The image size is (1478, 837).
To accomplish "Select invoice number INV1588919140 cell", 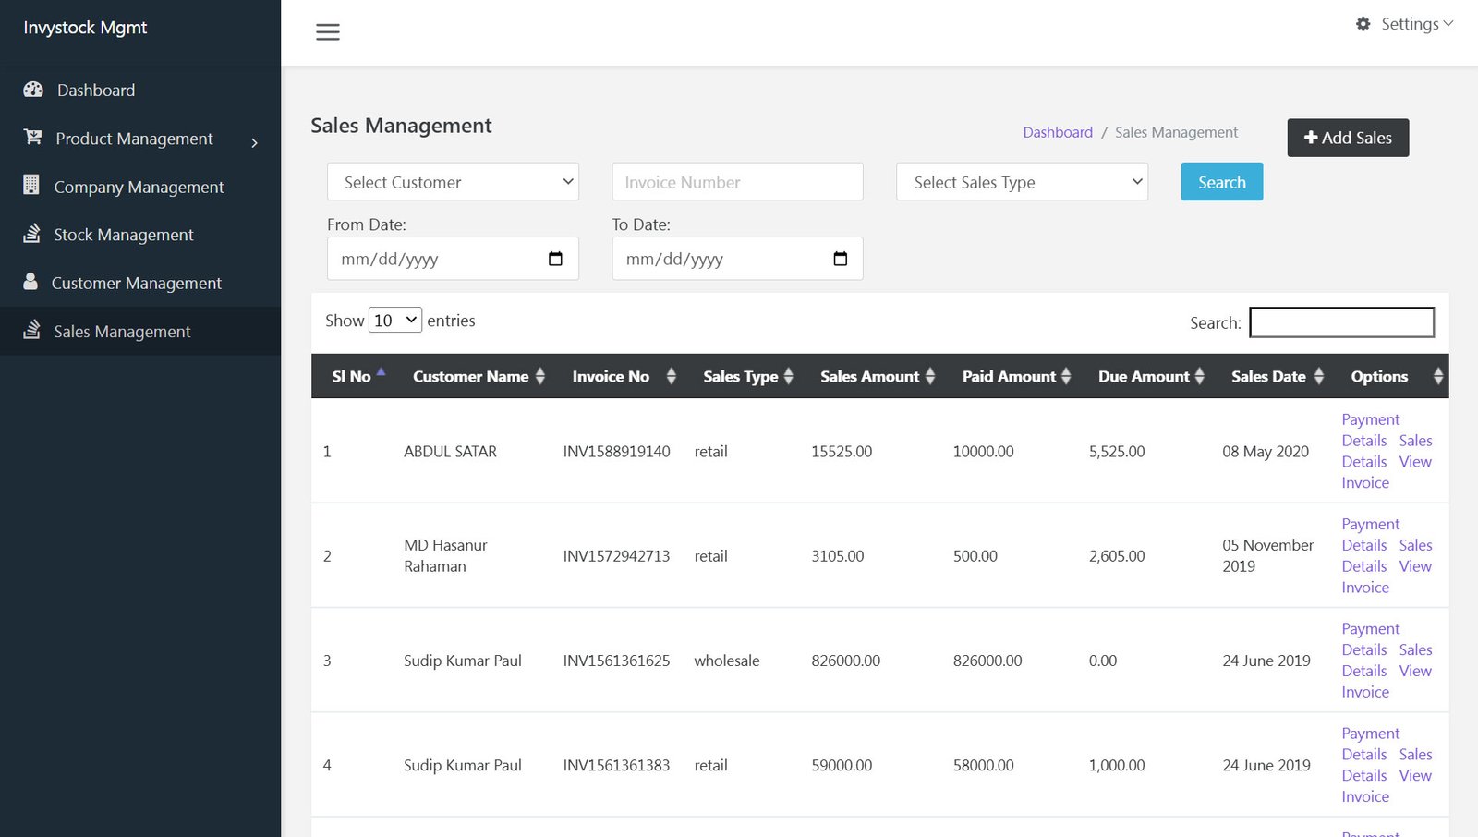I will pyautogui.click(x=616, y=452).
